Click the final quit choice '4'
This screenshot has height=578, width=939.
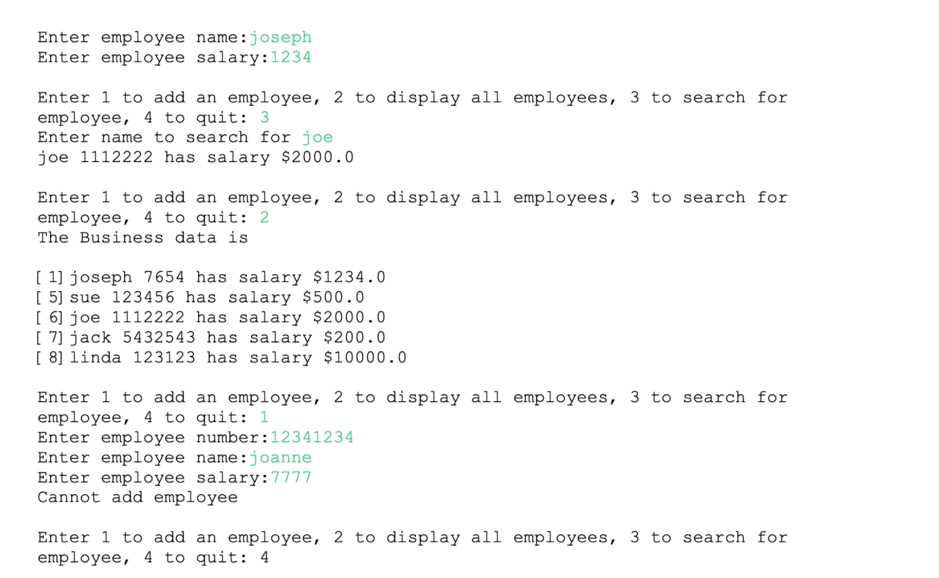coord(264,557)
